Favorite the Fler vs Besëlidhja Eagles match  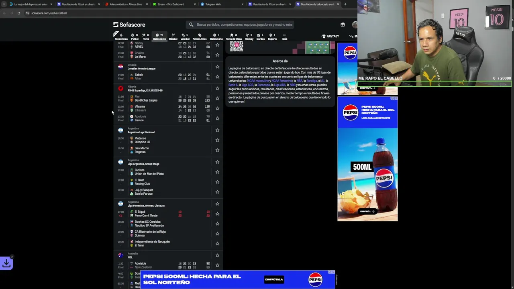tap(217, 98)
